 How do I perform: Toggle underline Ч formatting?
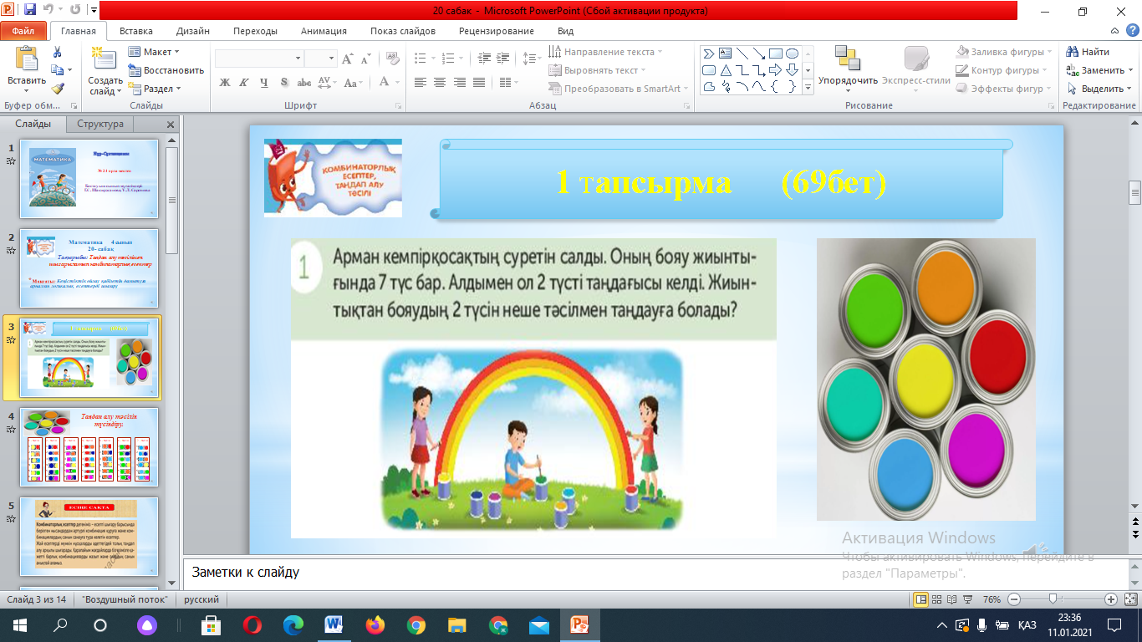(x=264, y=82)
